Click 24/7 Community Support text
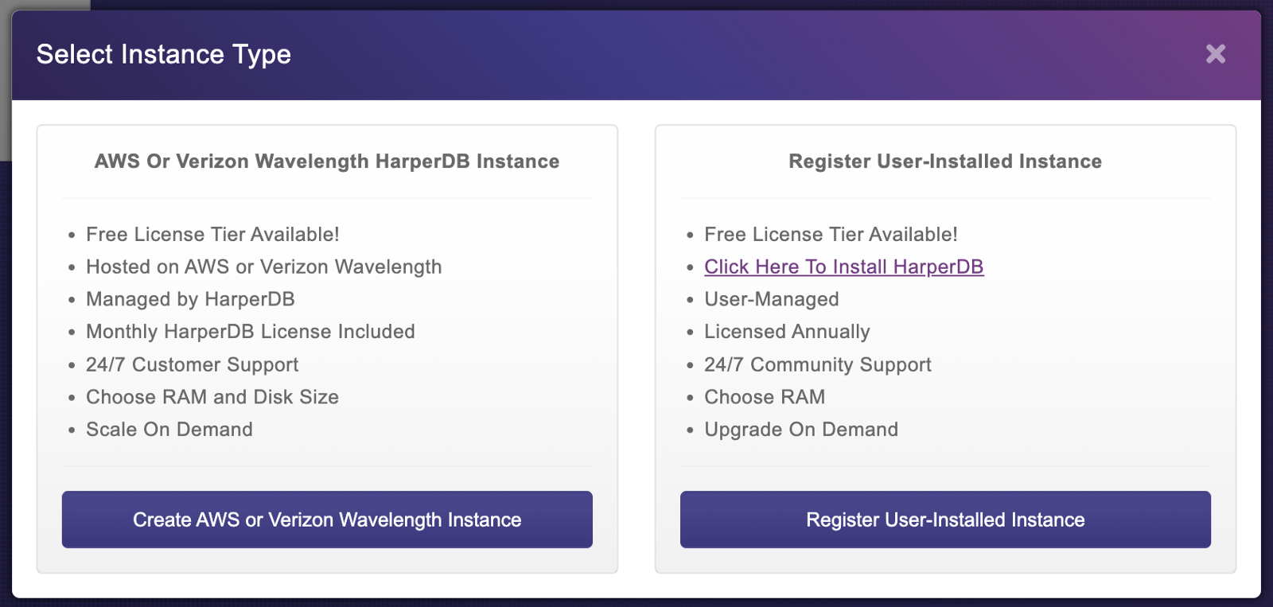The height and width of the screenshot is (607, 1273). pos(818,364)
